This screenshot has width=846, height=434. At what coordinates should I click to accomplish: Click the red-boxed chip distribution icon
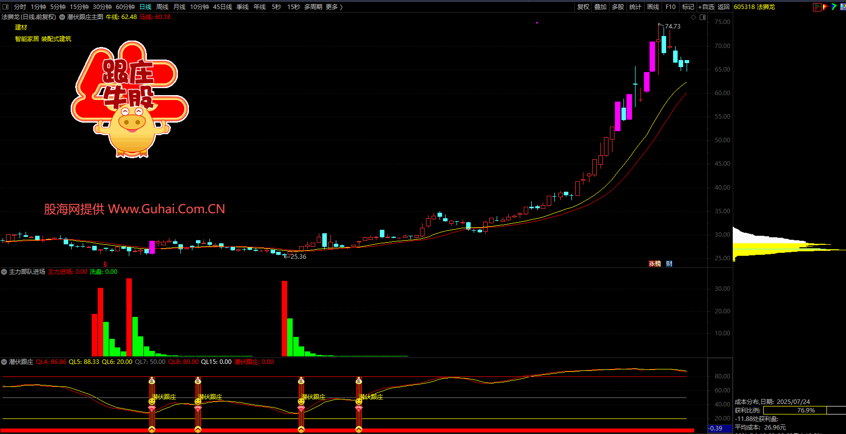click(x=817, y=7)
